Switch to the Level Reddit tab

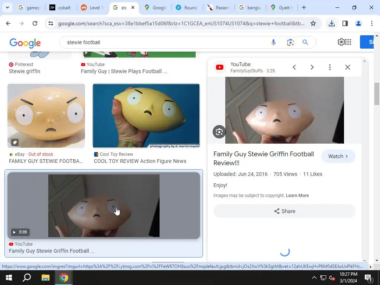tap(92, 7)
